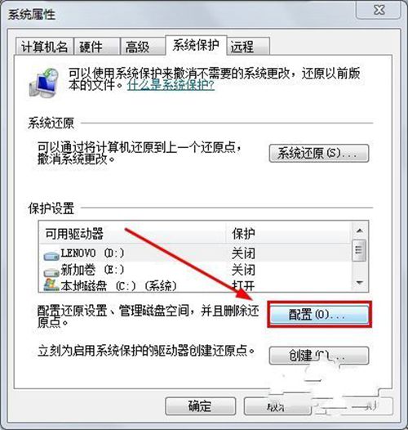The image size is (408, 430).
Task: Confirm with the 确定 button
Action: point(201,406)
